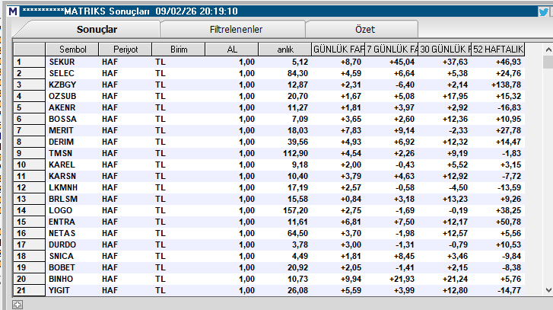Click the plus icon at bottom left
The image size is (553, 310).
point(17,305)
